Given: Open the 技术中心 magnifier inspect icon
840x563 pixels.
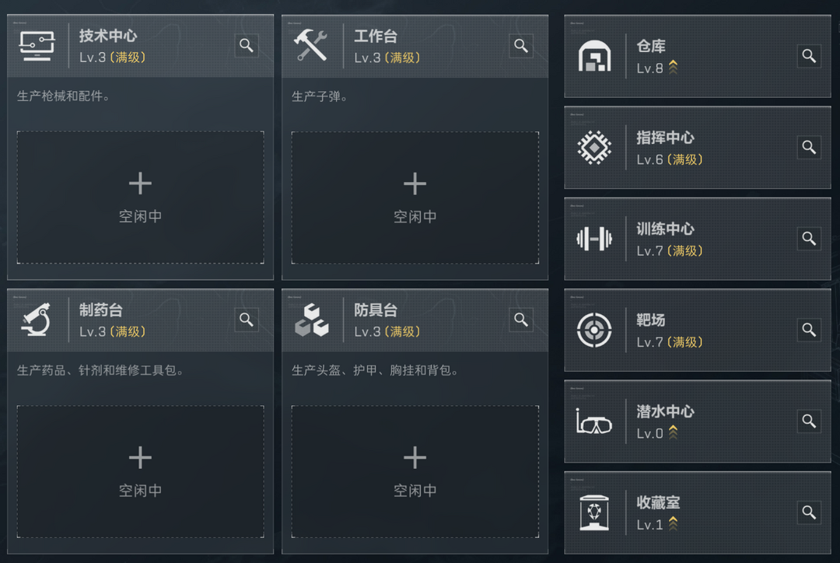Looking at the screenshot, I should [x=247, y=46].
